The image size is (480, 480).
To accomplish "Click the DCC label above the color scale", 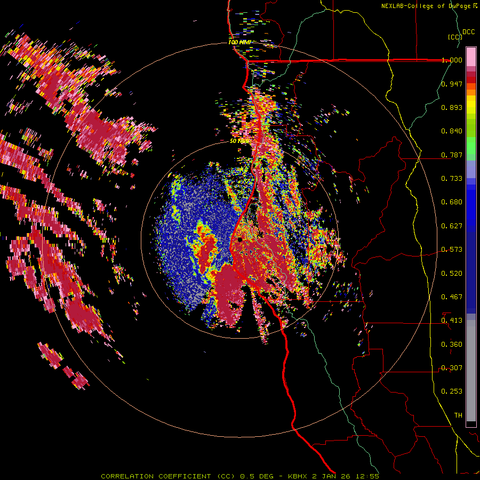I will pyautogui.click(x=468, y=32).
